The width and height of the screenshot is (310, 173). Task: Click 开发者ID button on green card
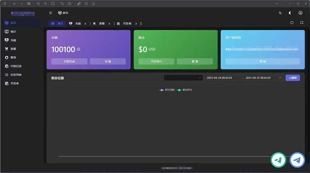156,61
